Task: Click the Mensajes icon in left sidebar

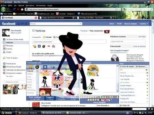Action: [x=4, y=46]
